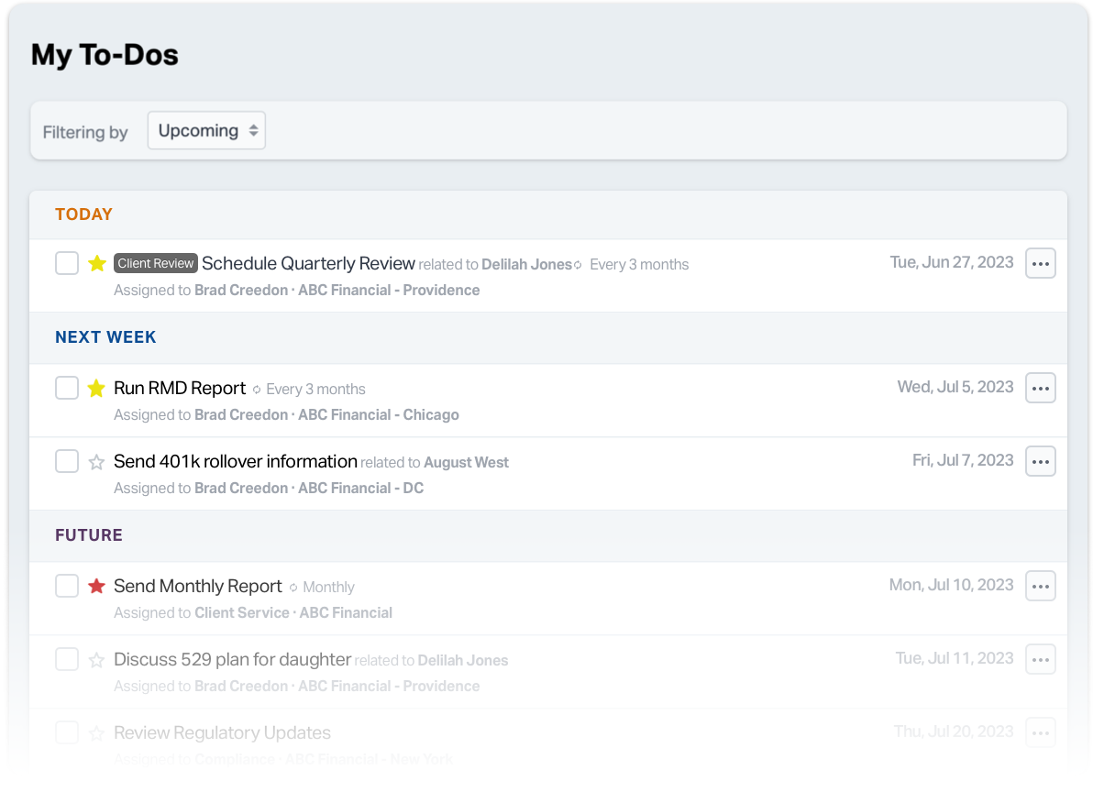This screenshot has height=792, width=1093.
Task: Open the actions menu on Send Monthly Report
Action: coord(1040,586)
